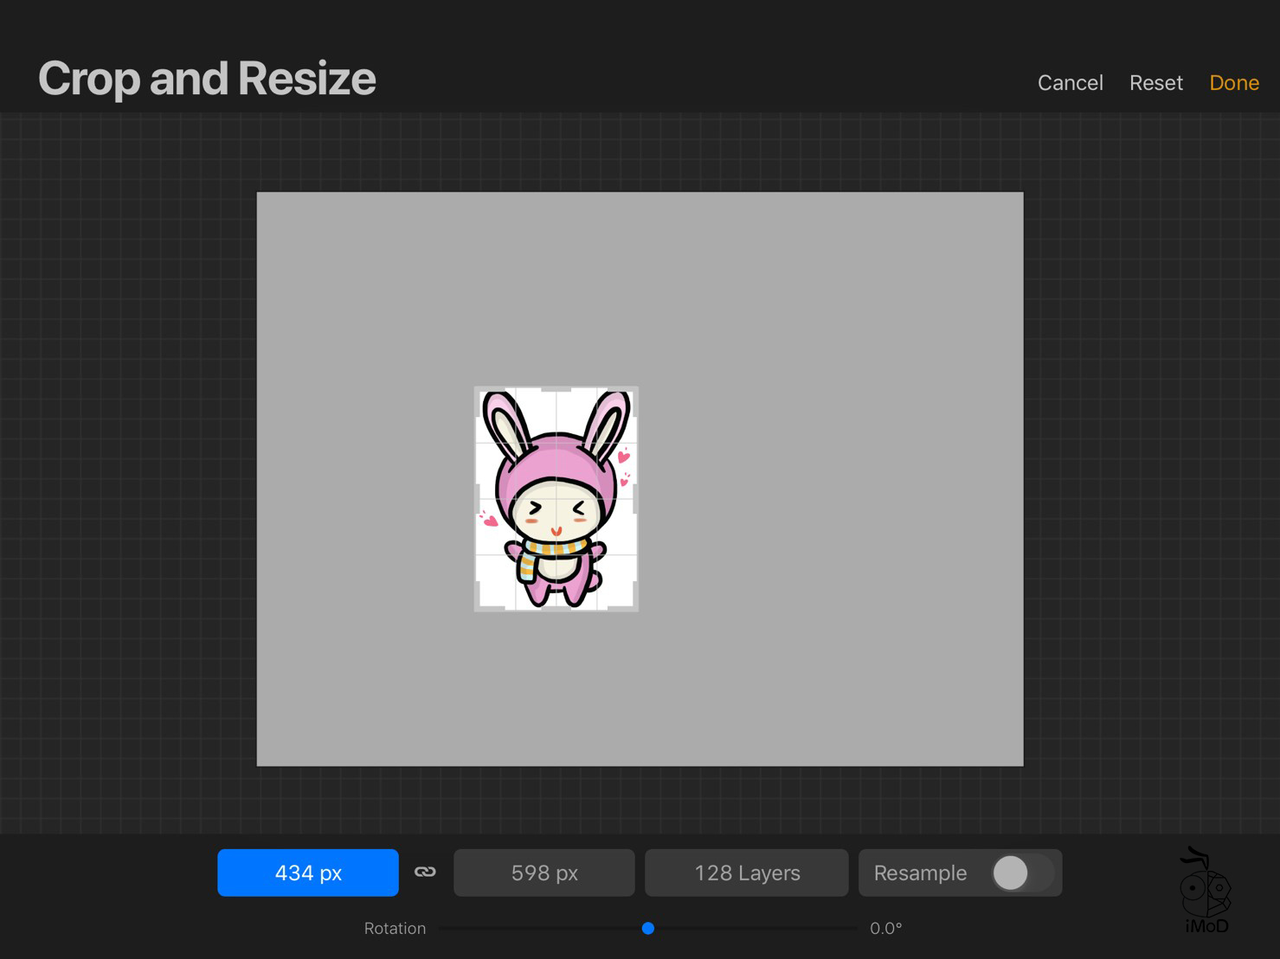Click the top edge middle crop handle
The width and height of the screenshot is (1280, 959).
(556, 388)
